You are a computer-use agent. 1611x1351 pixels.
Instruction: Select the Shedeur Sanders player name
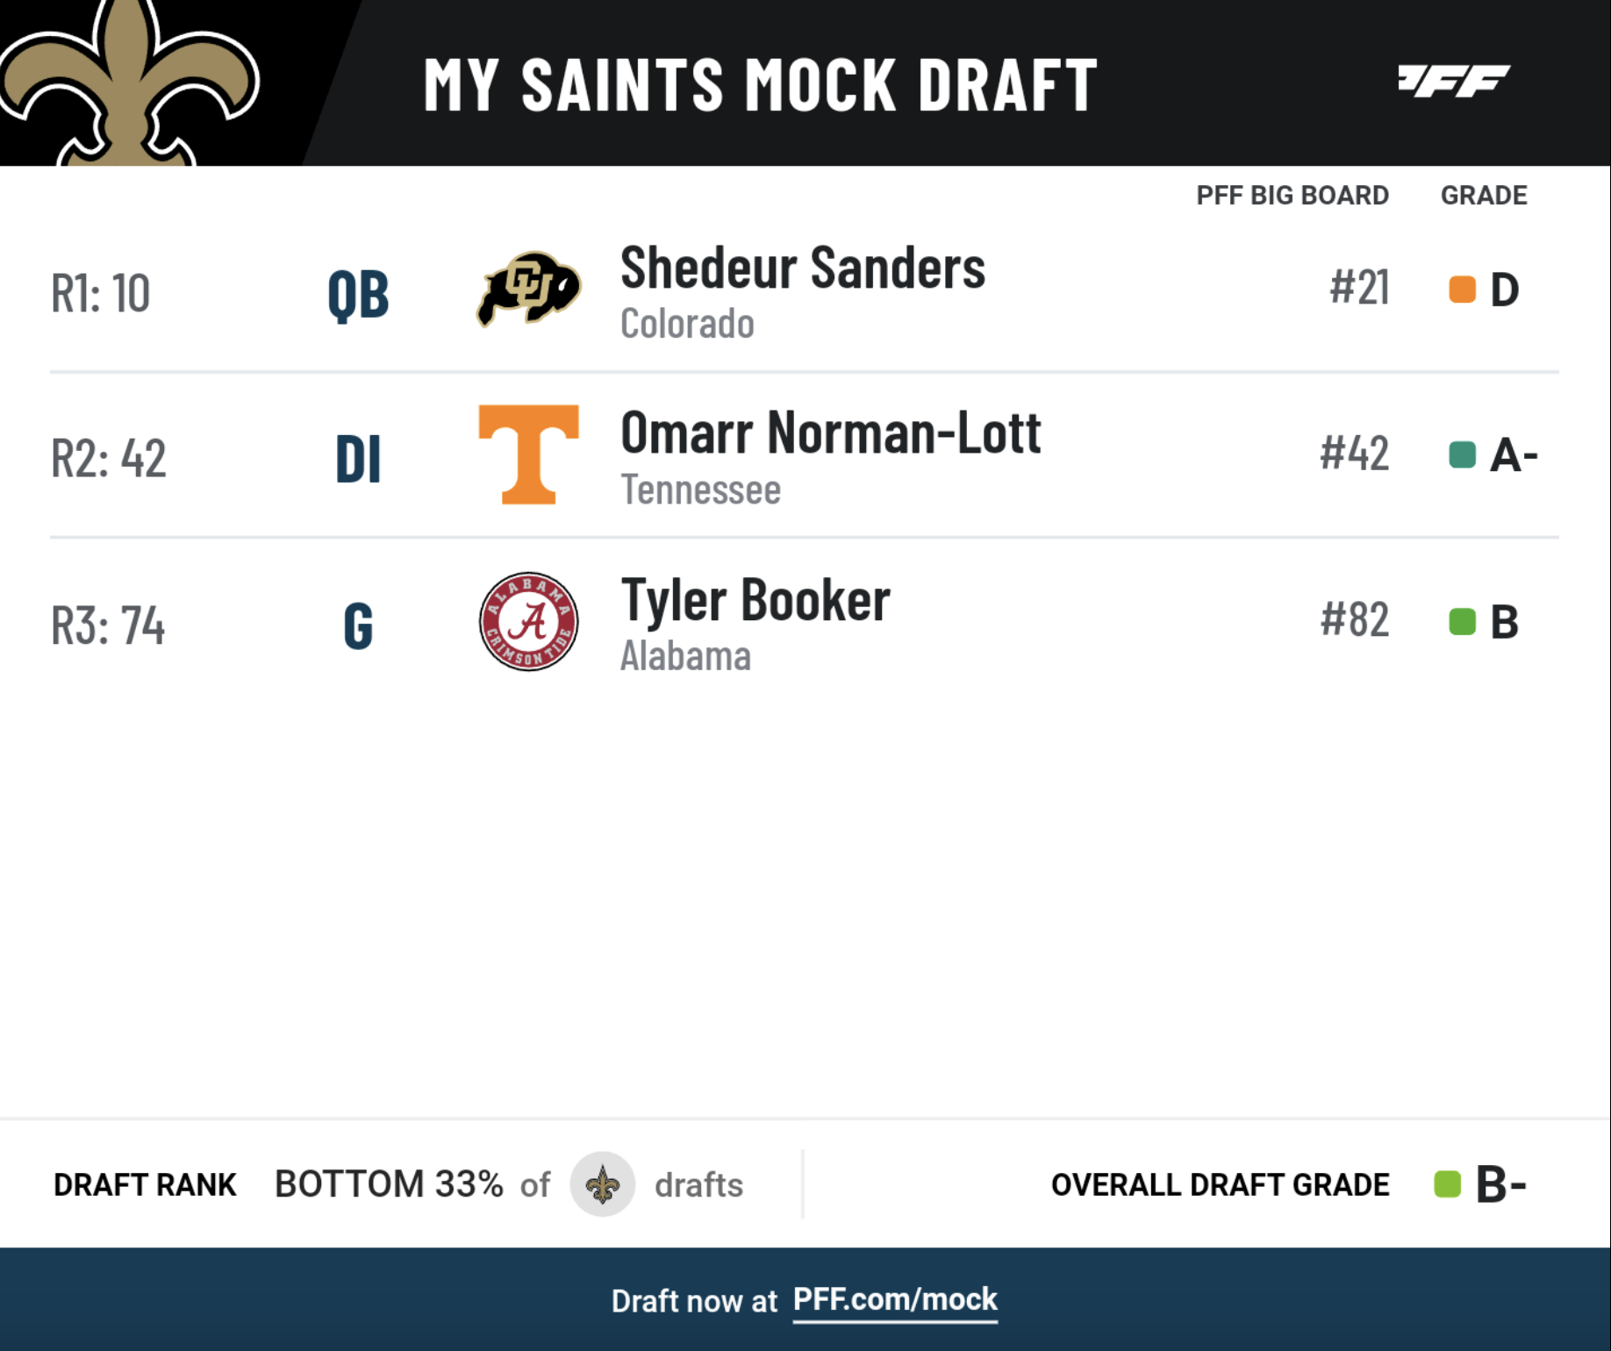click(x=802, y=268)
